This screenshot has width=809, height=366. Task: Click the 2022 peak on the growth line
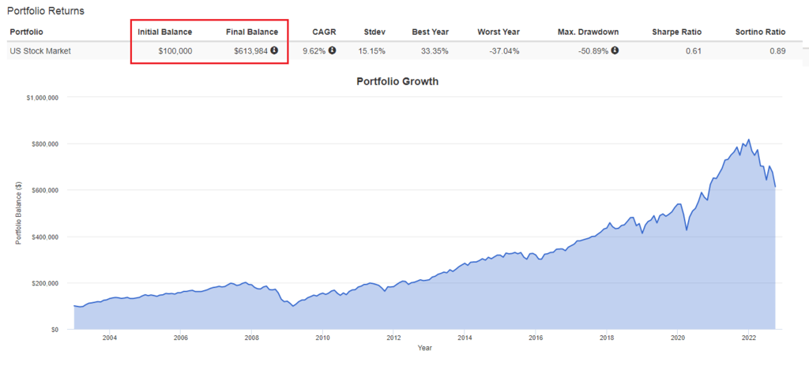tap(749, 139)
